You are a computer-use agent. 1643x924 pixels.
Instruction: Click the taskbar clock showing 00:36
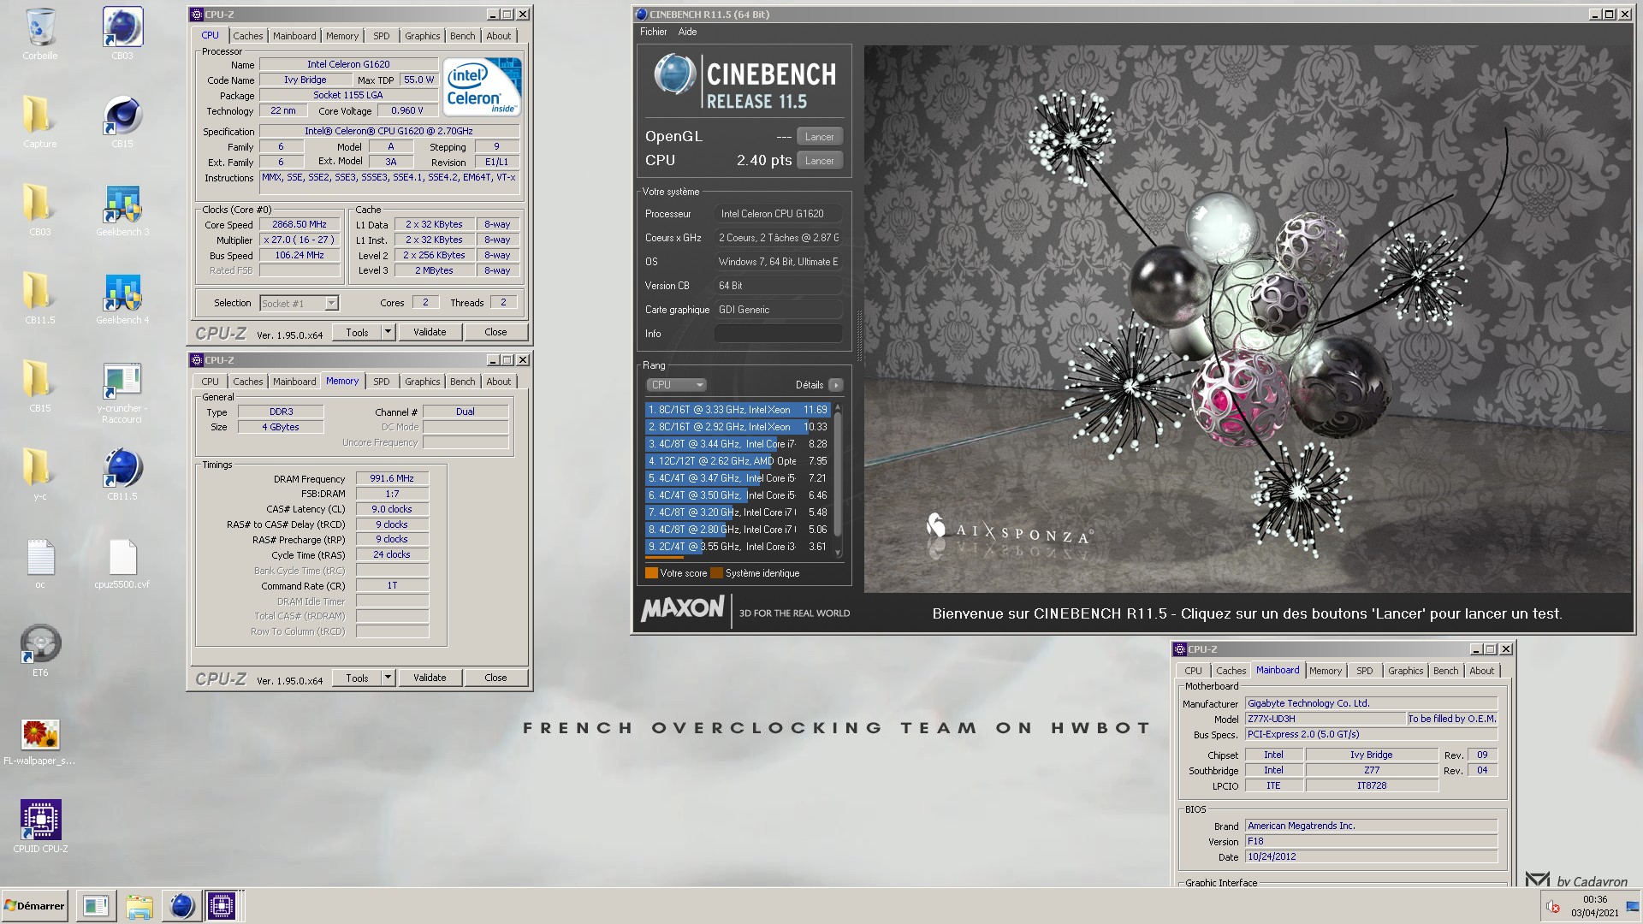click(1594, 906)
